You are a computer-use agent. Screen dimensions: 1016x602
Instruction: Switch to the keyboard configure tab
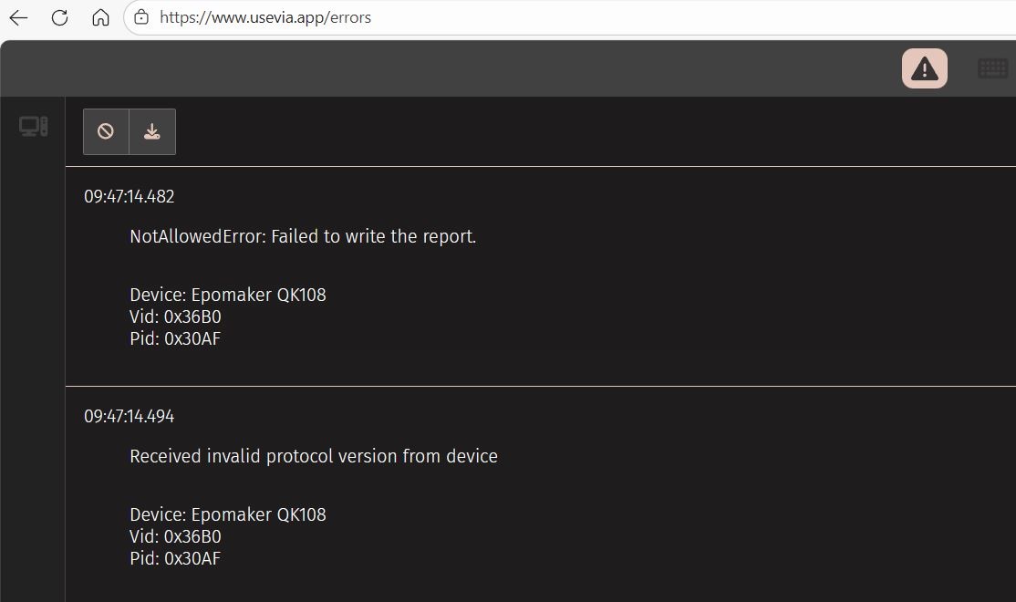[x=992, y=68]
